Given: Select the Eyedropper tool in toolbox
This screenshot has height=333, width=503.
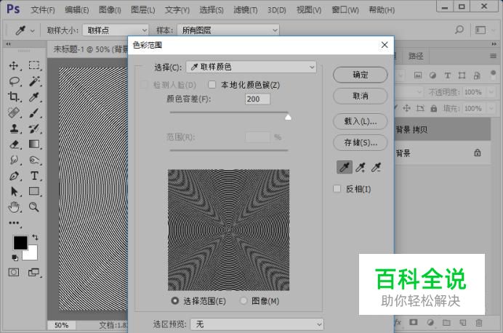Looking at the screenshot, I should [x=33, y=96].
